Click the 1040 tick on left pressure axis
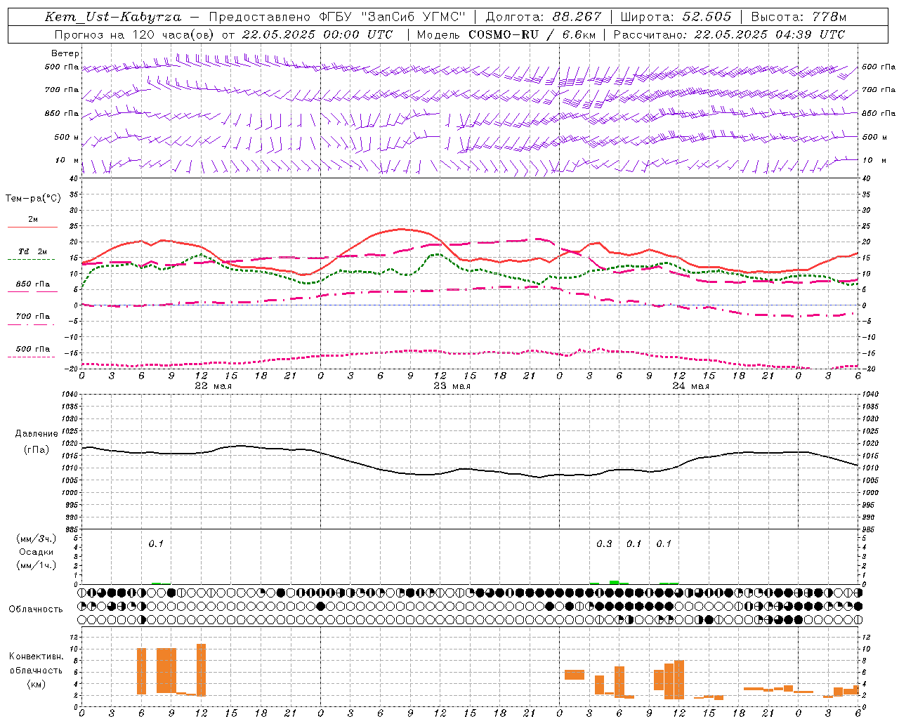The height and width of the screenshot is (719, 899). click(69, 394)
